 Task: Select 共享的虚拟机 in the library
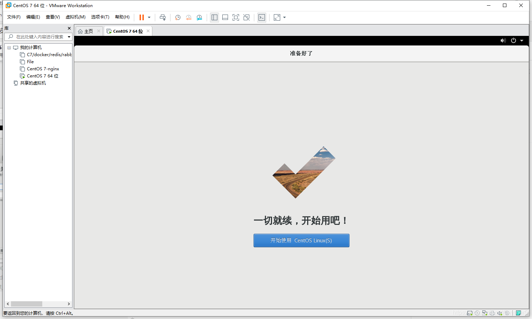click(x=33, y=83)
